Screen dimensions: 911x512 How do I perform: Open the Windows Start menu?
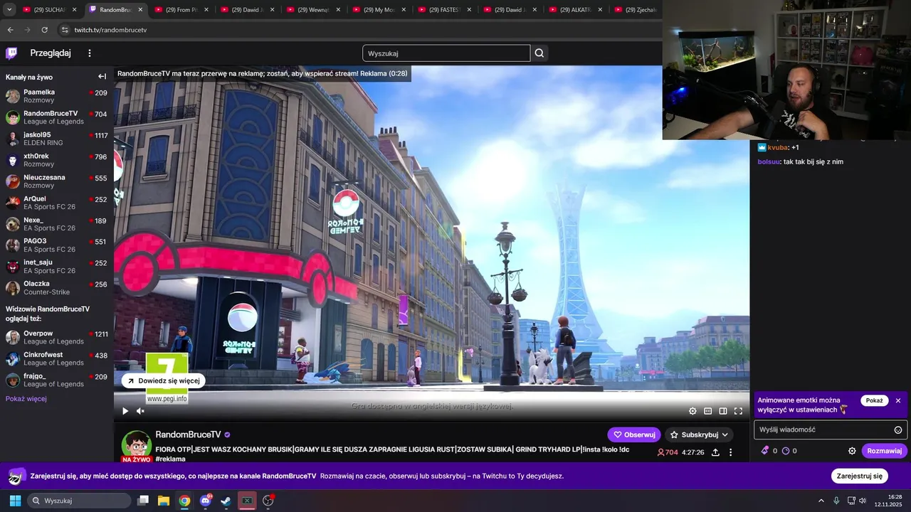click(15, 501)
